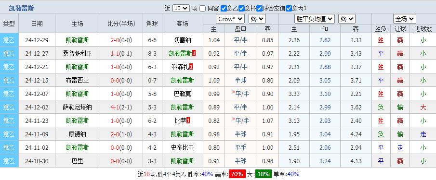The width and height of the screenshot is (436, 180).
Task: Click red card badge next to 科森扎
Action: 191,67
